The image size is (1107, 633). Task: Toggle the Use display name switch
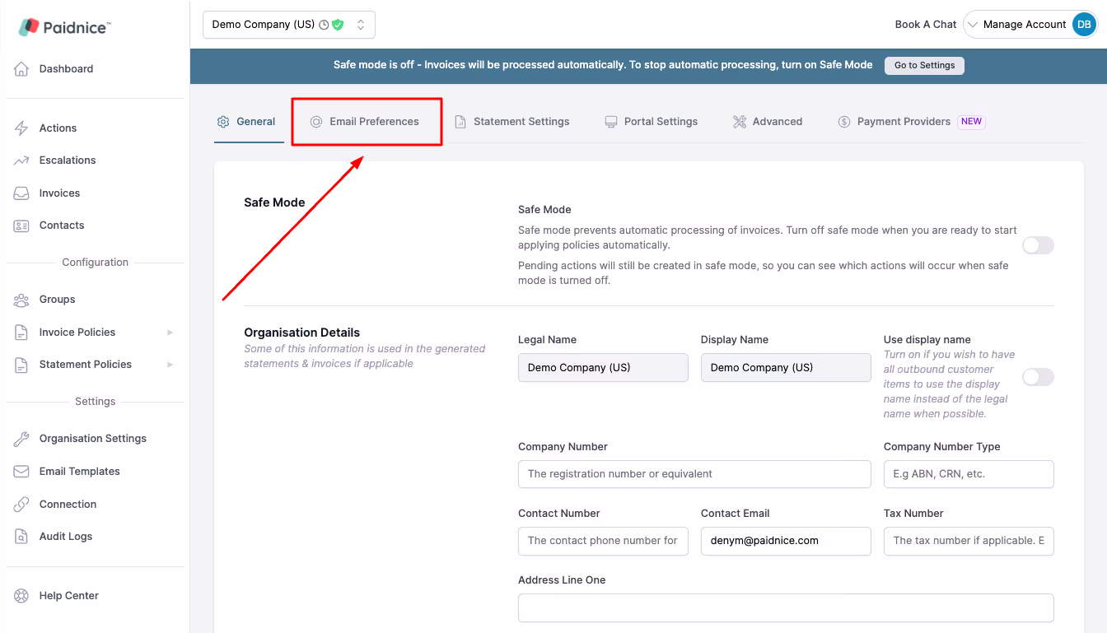click(x=1038, y=377)
